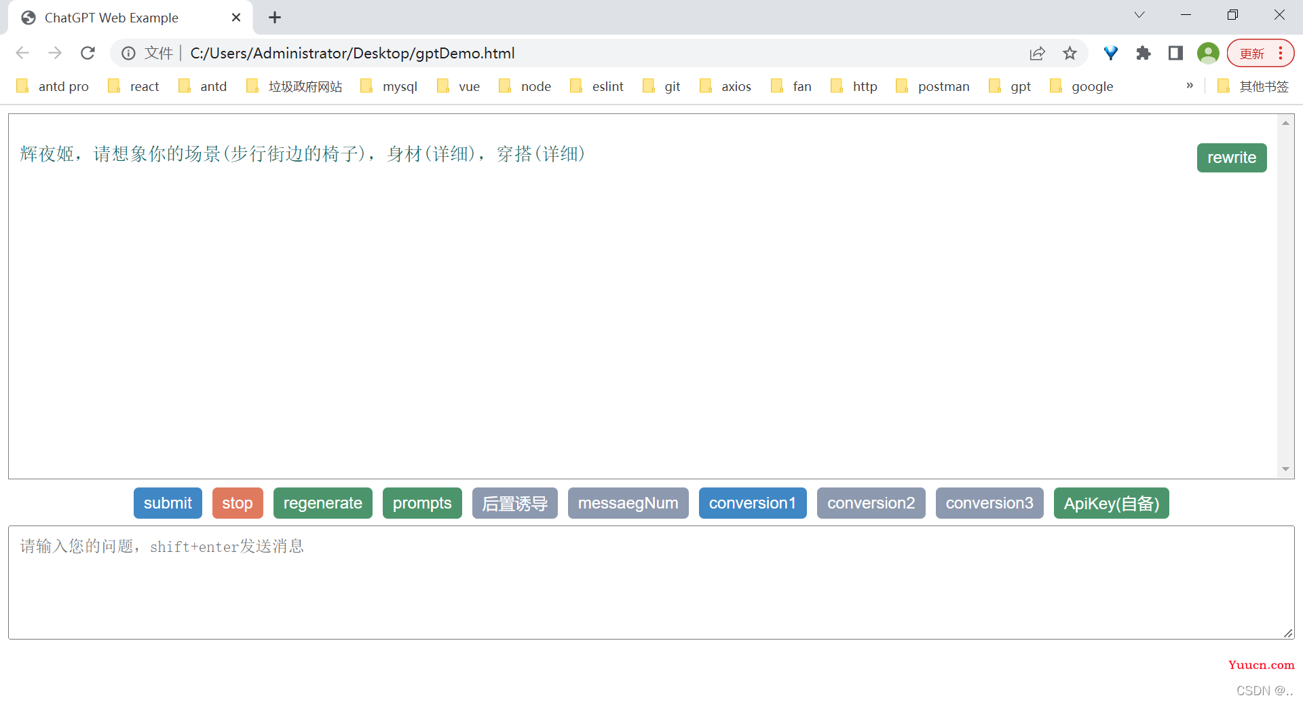1303x702 pixels.
Task: Click the browser forward arrow
Action: (x=55, y=53)
